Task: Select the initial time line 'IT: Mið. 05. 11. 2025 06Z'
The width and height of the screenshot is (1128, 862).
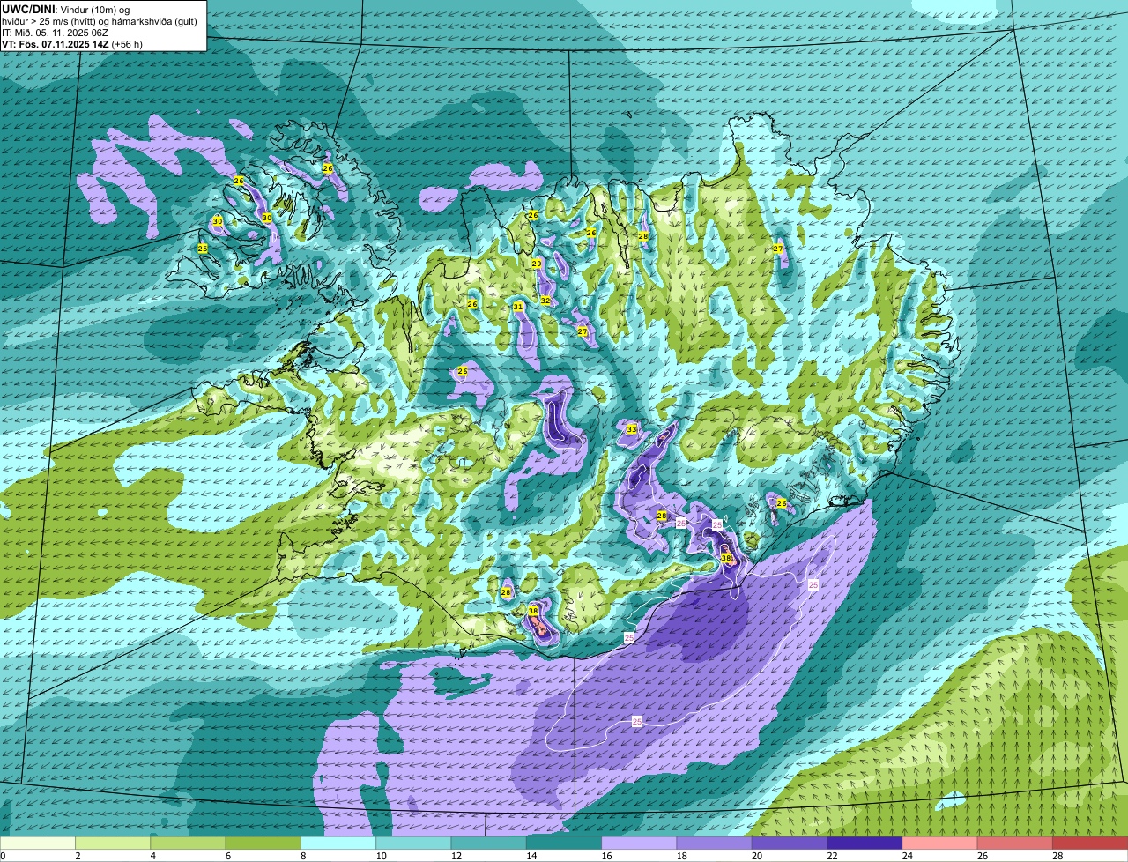Action: (x=55, y=32)
